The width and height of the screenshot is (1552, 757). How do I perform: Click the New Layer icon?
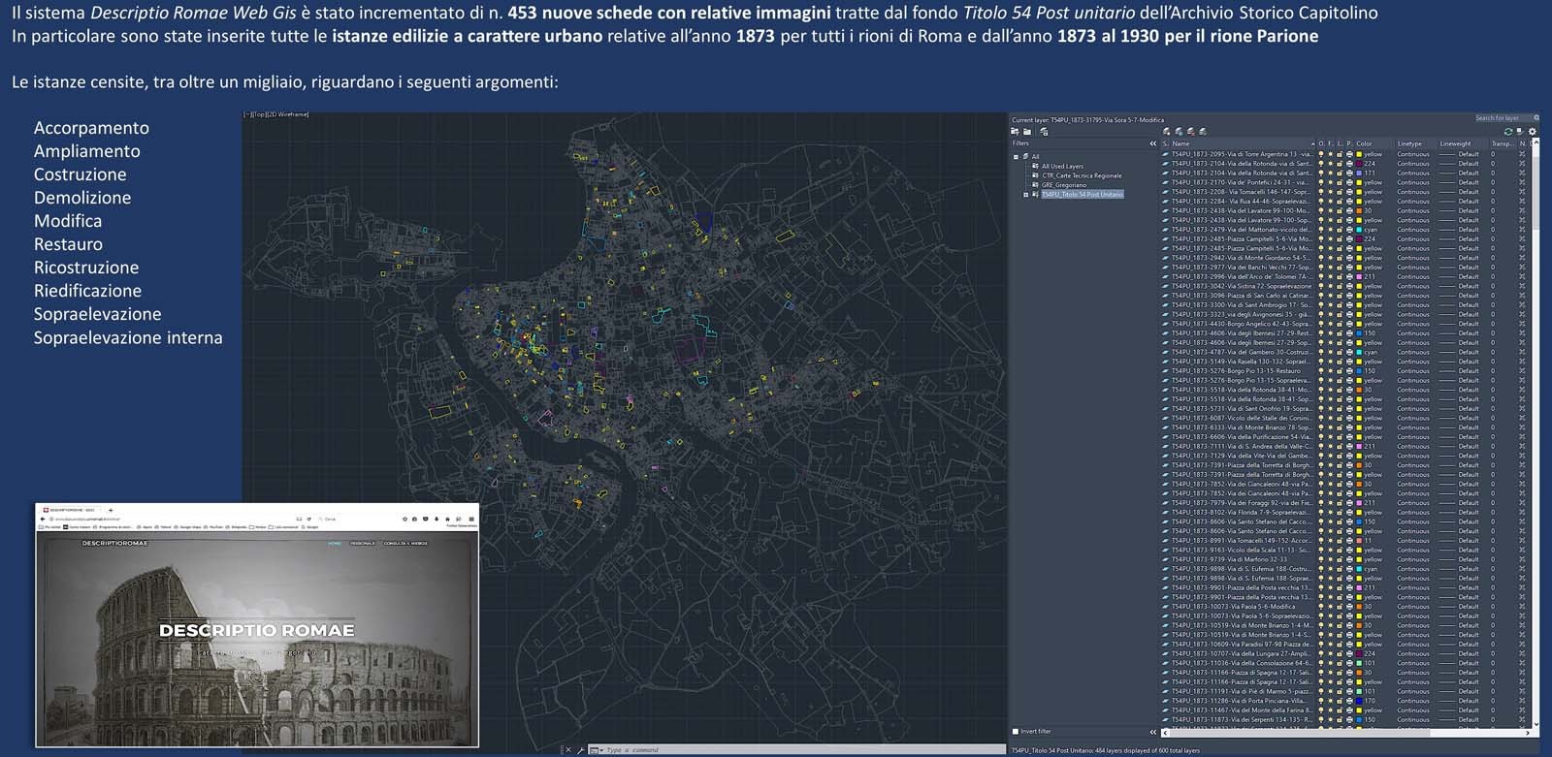1167,131
